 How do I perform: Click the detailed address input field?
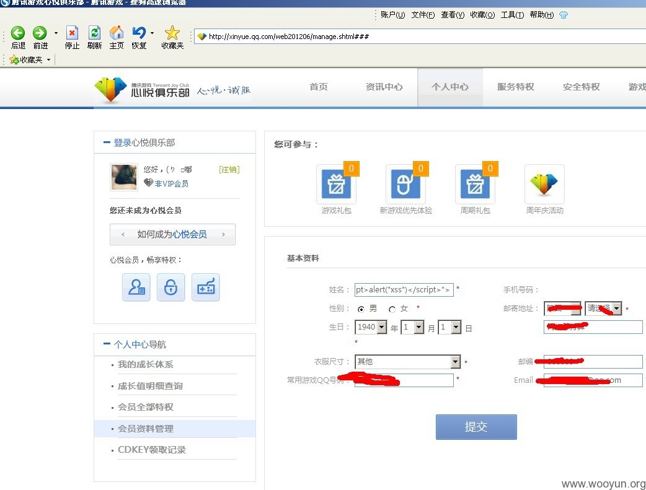593,327
